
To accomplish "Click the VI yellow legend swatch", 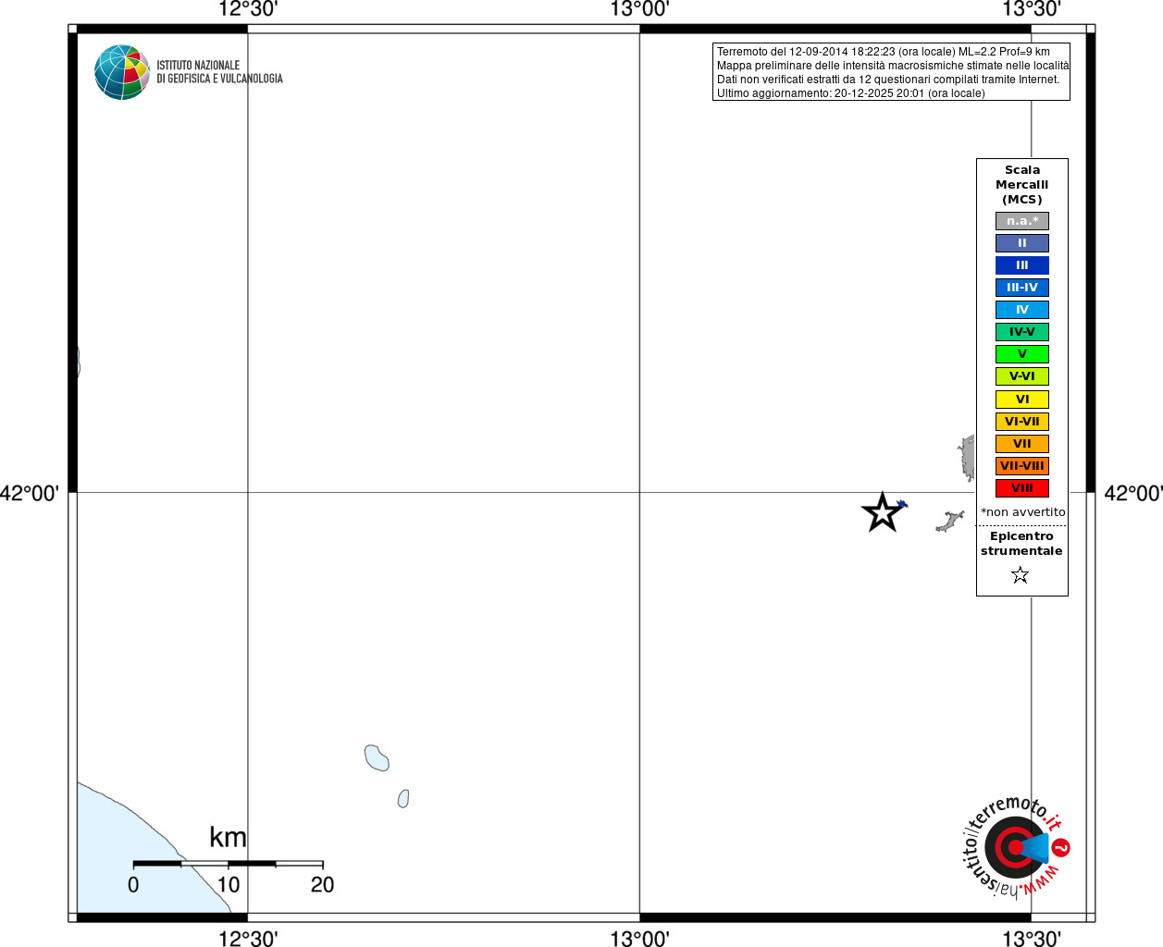I will coord(1022,400).
